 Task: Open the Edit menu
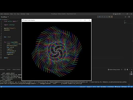tap(2, 14)
